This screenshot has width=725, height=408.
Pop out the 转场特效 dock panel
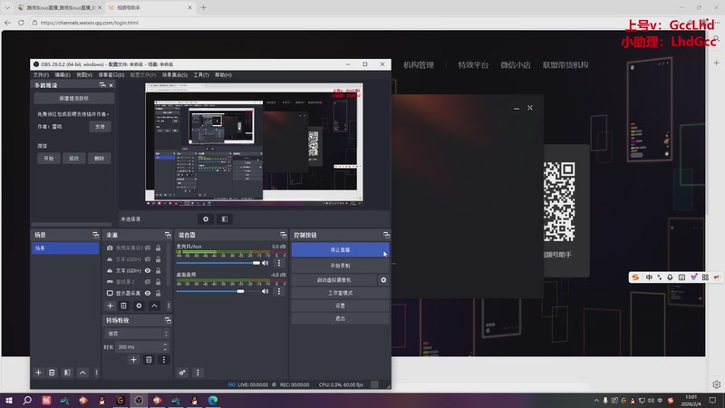click(168, 320)
